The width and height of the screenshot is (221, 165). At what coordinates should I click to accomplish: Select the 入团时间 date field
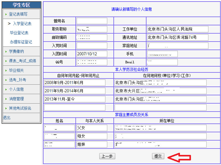click(92, 54)
